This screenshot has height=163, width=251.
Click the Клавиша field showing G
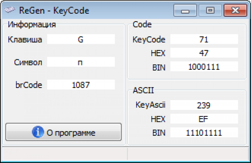[81, 39]
